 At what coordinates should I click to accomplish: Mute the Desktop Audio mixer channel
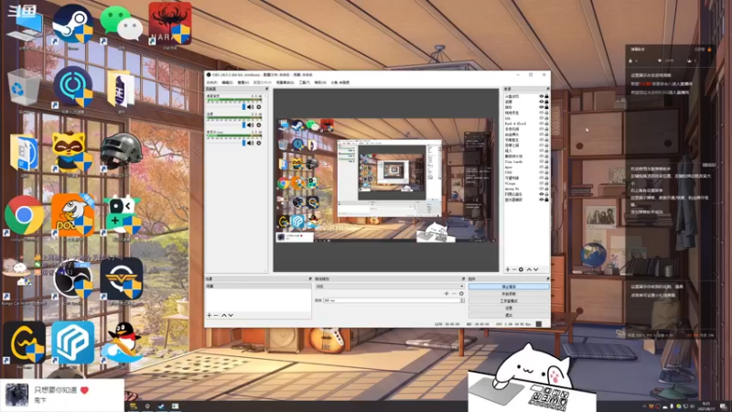[250, 107]
